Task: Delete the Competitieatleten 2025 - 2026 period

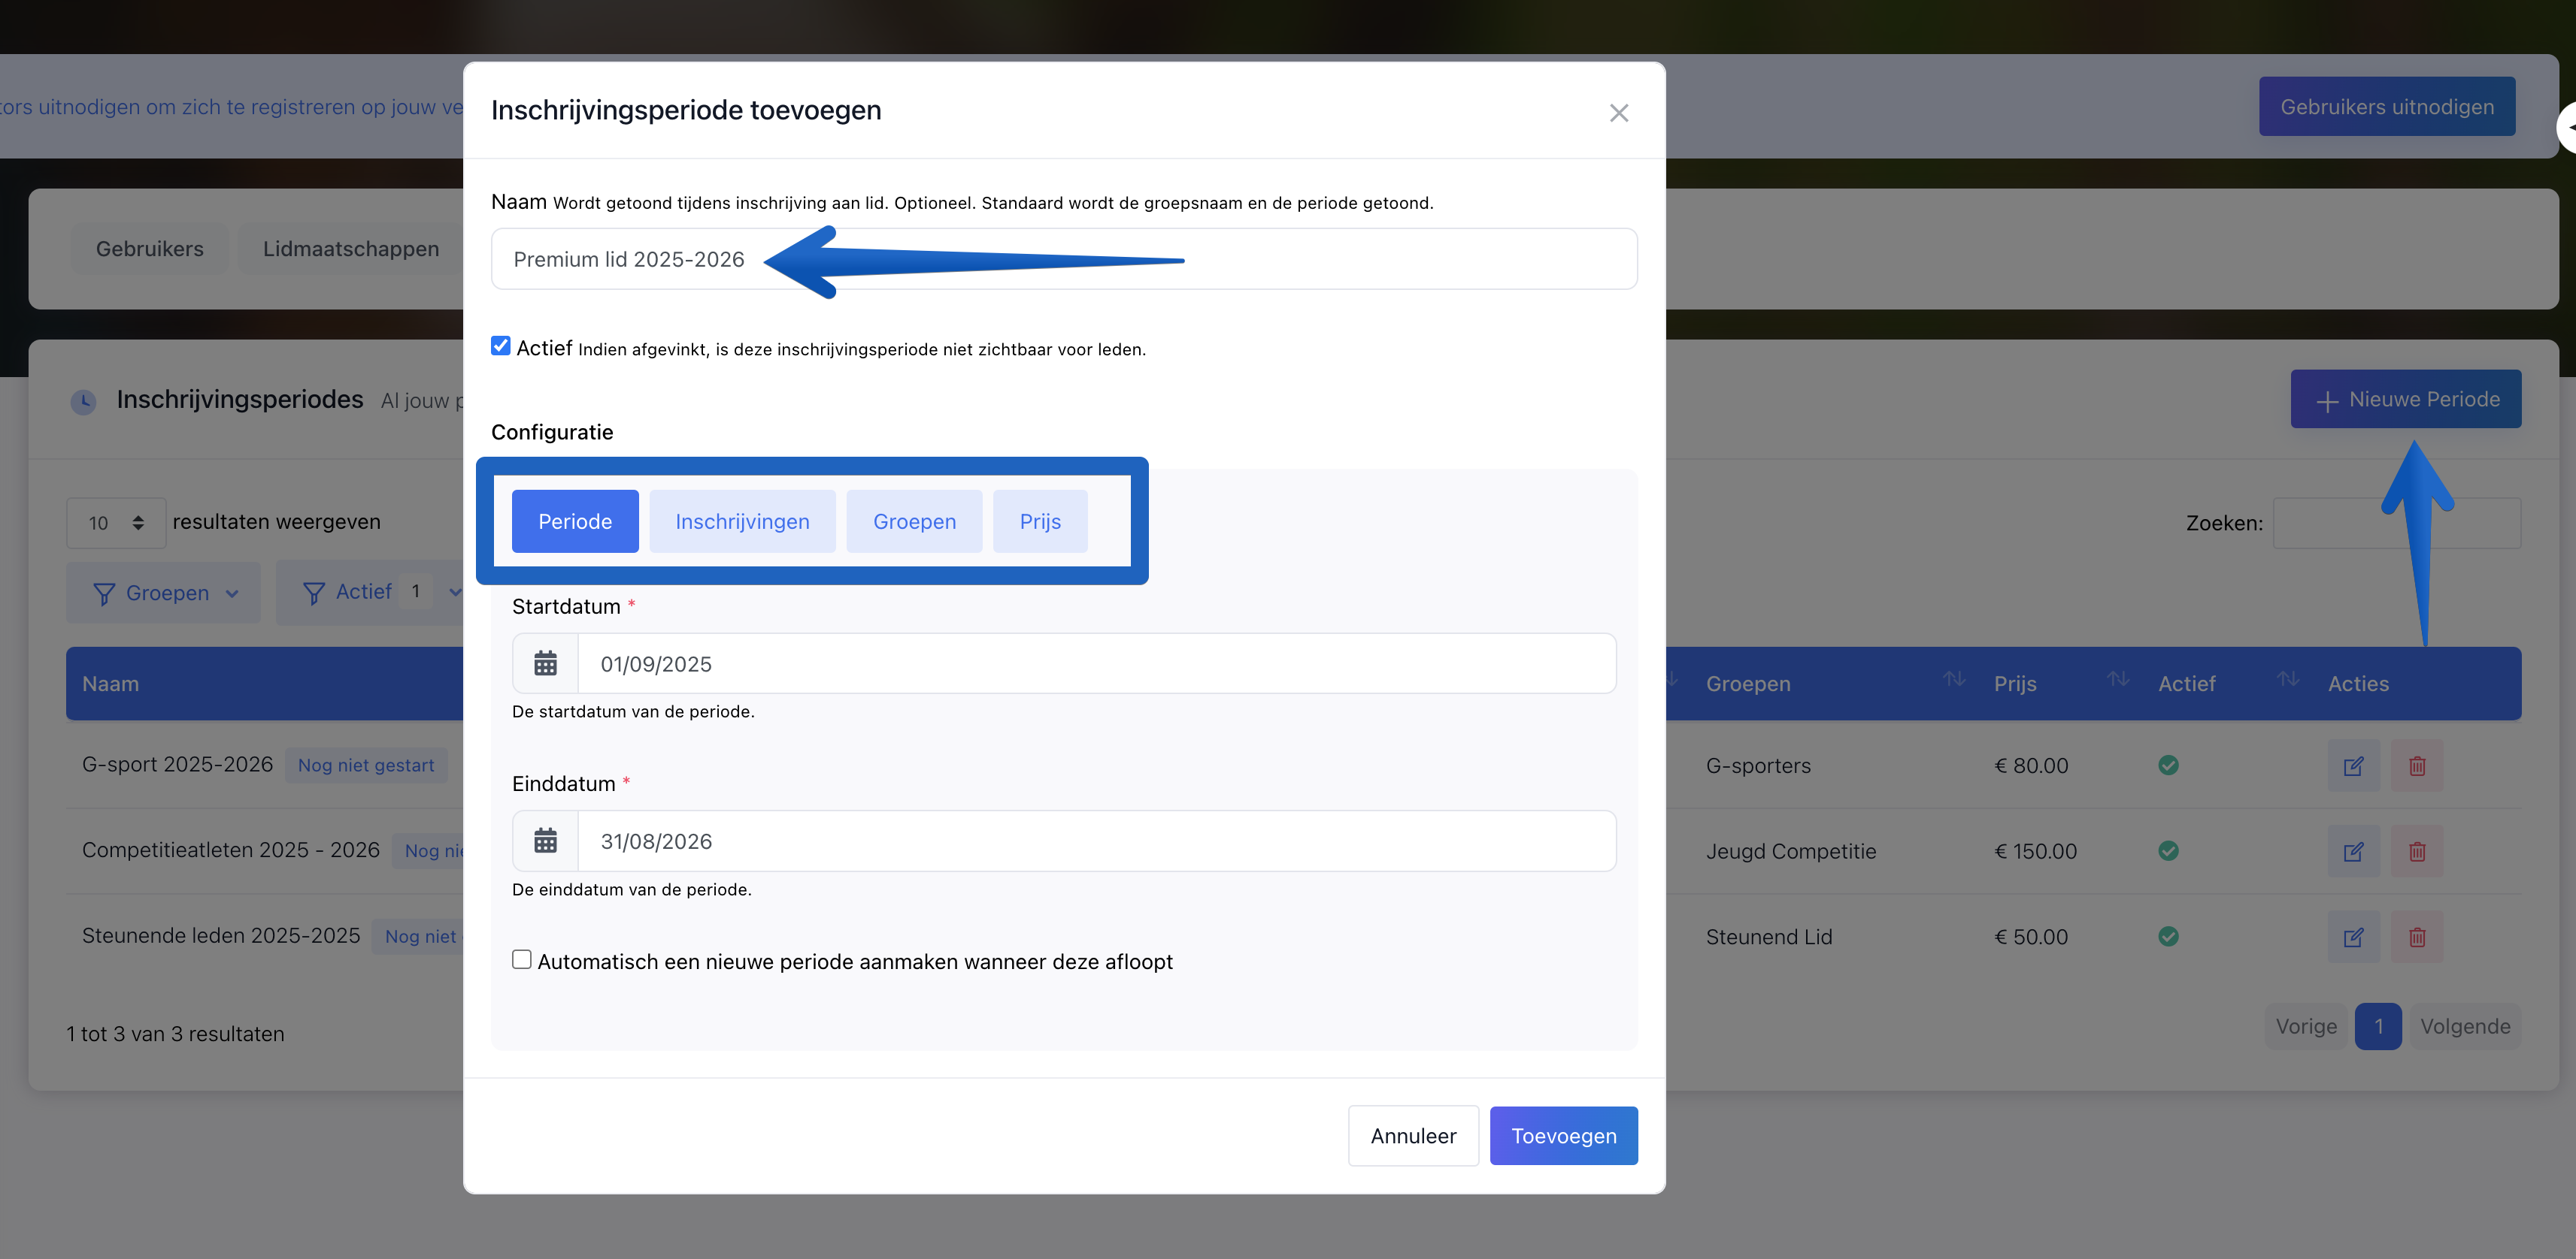Action: pos(2416,851)
